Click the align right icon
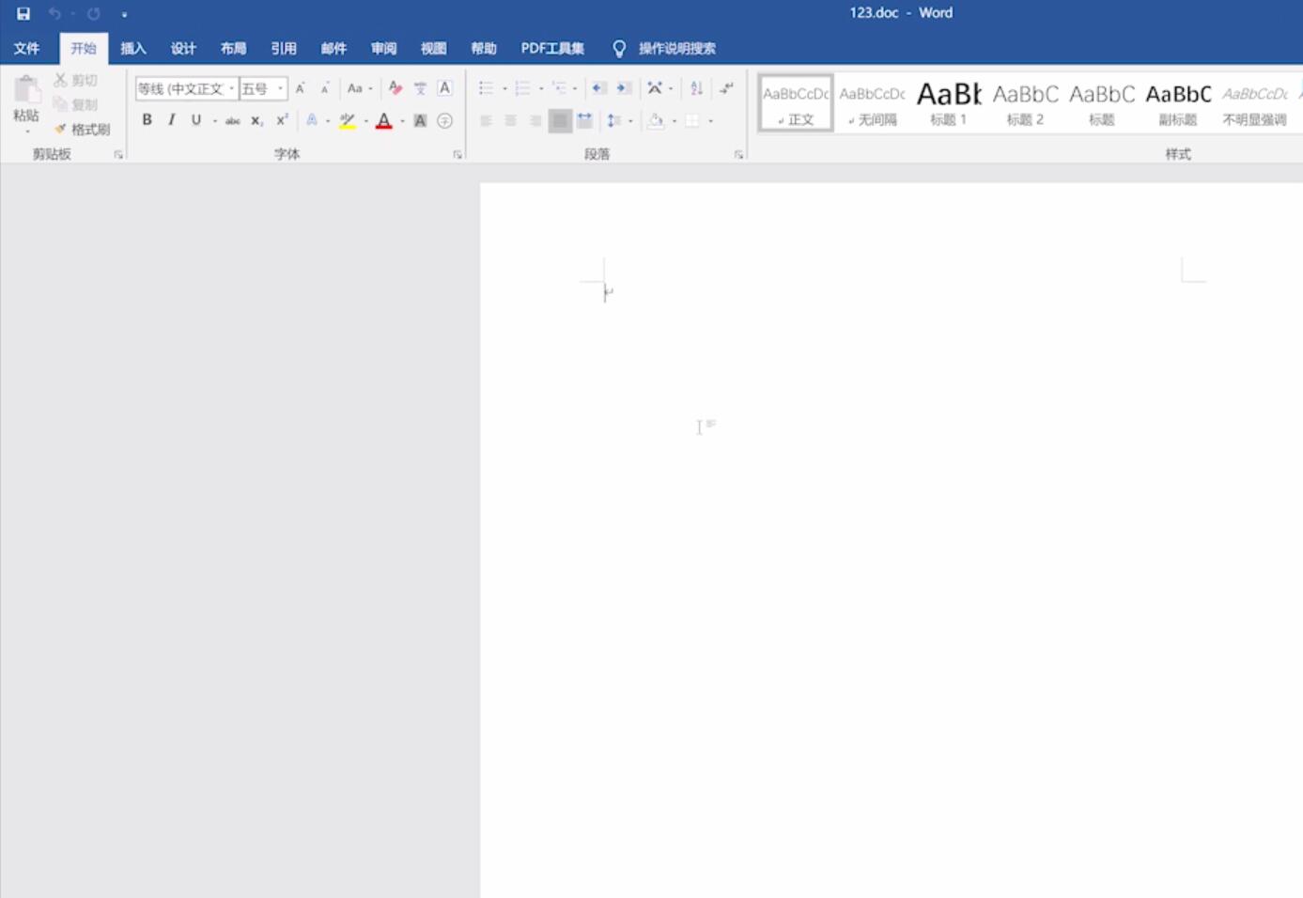The image size is (1303, 898). point(535,120)
